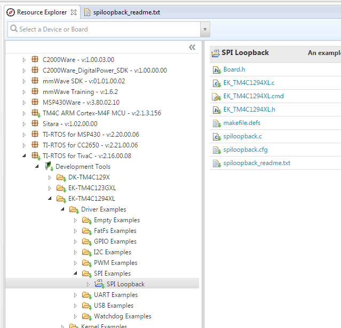Click the EK_TM4C1294XL.cmd linker file icon
Image resolution: width=341 pixels, height=328 pixels.
point(216,97)
